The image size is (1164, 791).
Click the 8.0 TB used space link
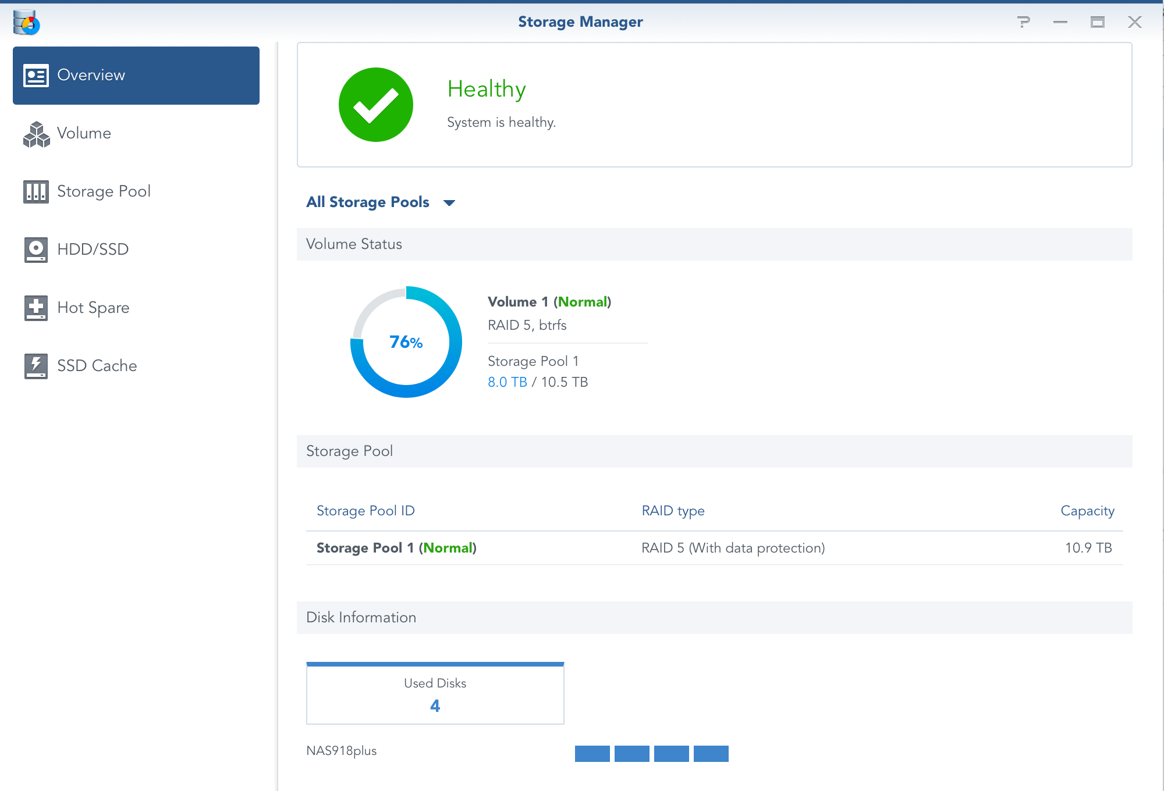click(x=507, y=382)
